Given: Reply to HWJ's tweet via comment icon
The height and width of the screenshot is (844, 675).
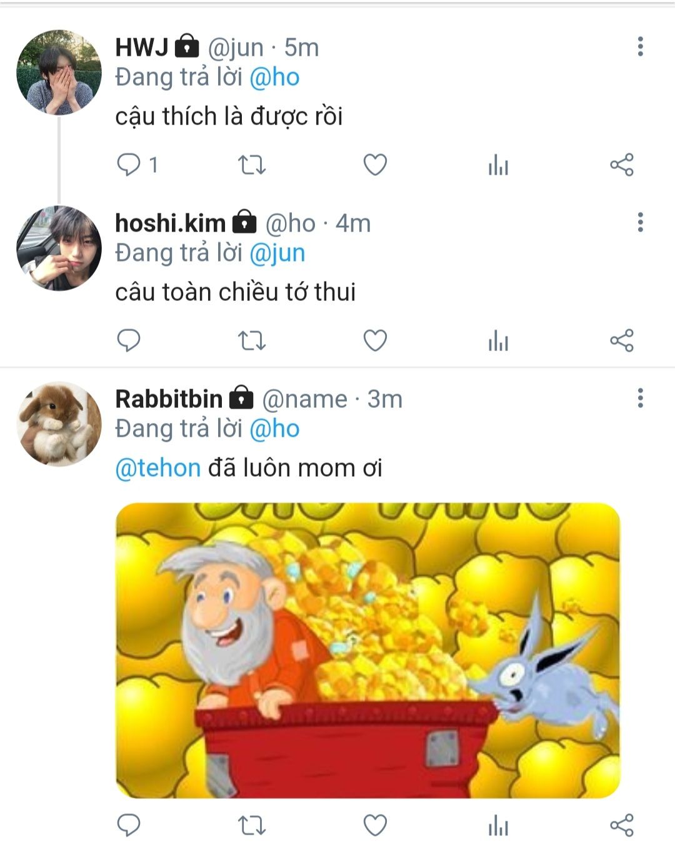Looking at the screenshot, I should pyautogui.click(x=129, y=165).
